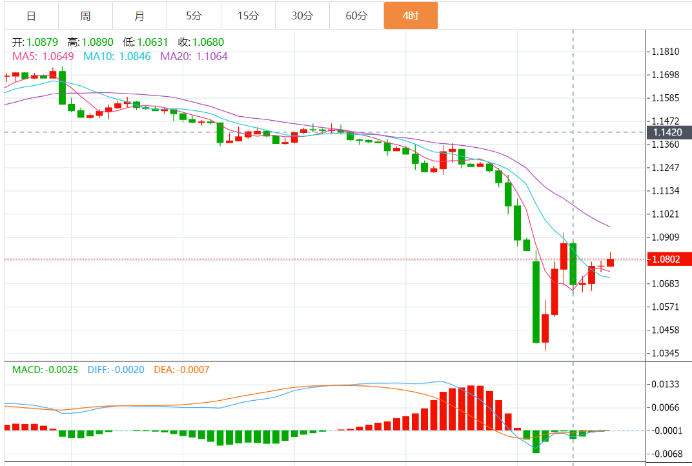This screenshot has width=692, height=466.
Task: Click the current price tag 1.0802
Action: pyautogui.click(x=669, y=259)
